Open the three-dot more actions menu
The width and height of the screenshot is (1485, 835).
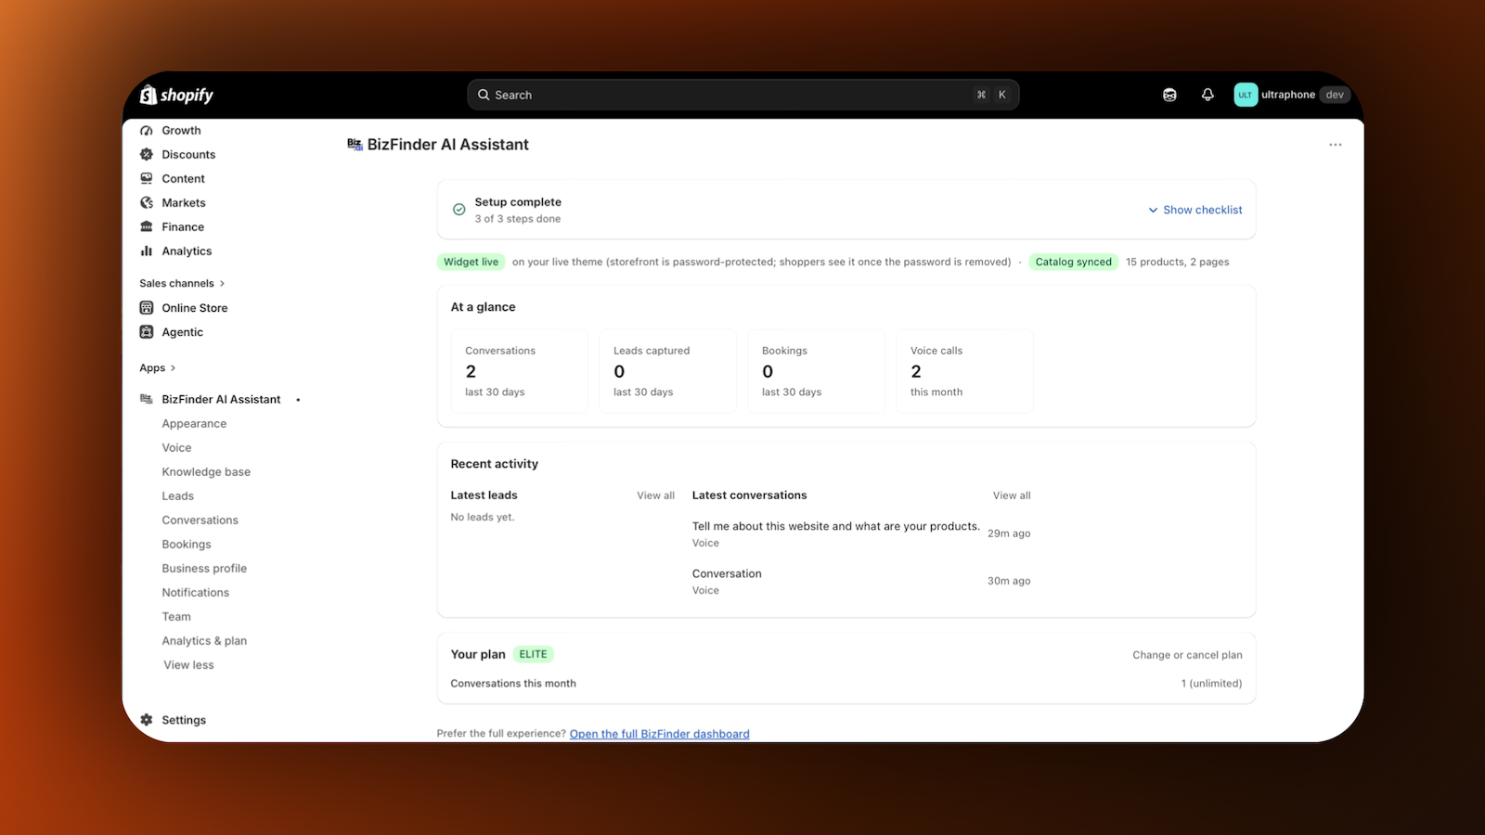1336,145
